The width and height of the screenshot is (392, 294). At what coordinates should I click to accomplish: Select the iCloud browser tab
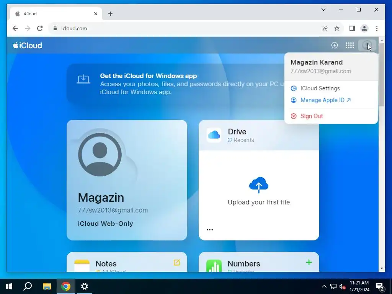pos(56,14)
